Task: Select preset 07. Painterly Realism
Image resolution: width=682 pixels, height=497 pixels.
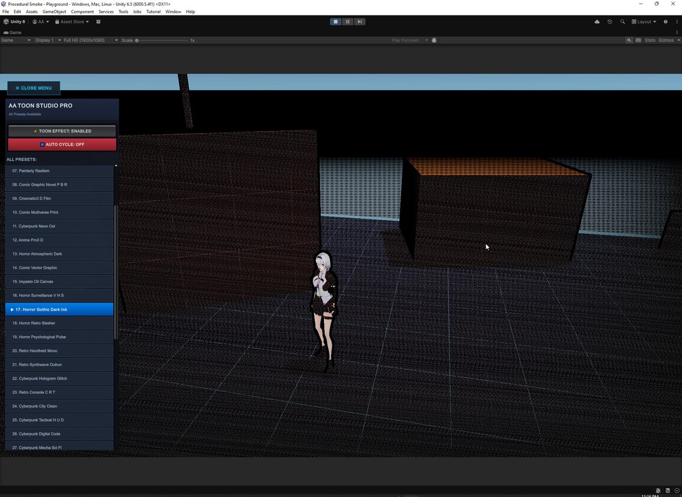Action: pos(59,171)
